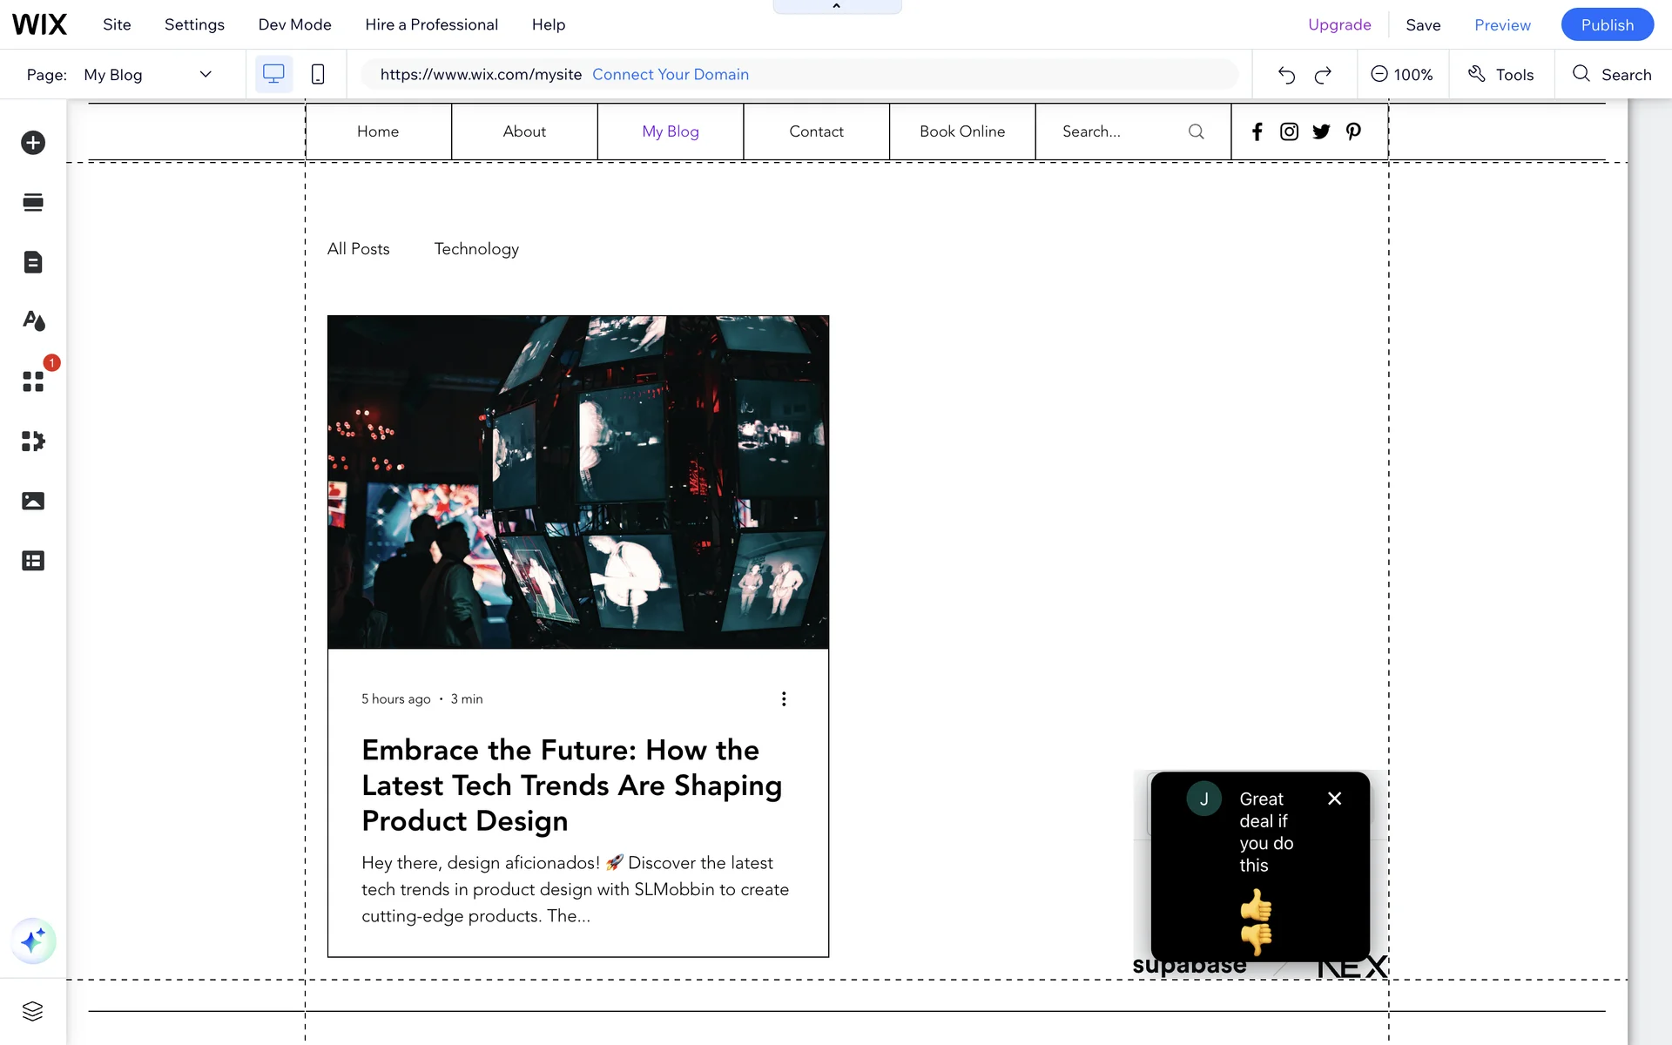This screenshot has height=1045, width=1672.
Task: Click the blue Publish button
Action: click(1607, 24)
